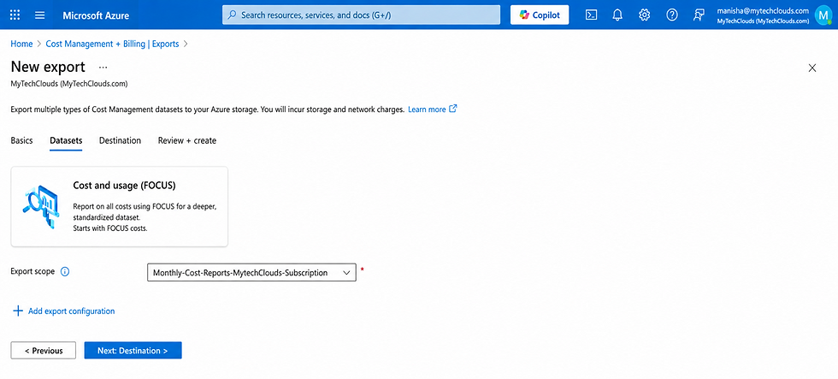Viewport: 838px width, 379px height.
Task: Click the New export page heading
Action: 48,67
